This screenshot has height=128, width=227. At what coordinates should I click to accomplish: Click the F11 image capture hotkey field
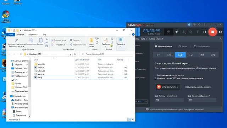(x=202, y=100)
